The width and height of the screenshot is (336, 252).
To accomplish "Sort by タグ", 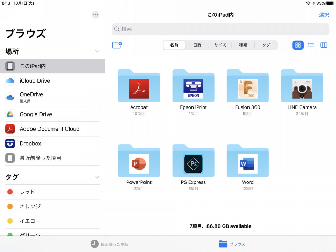I will click(266, 45).
